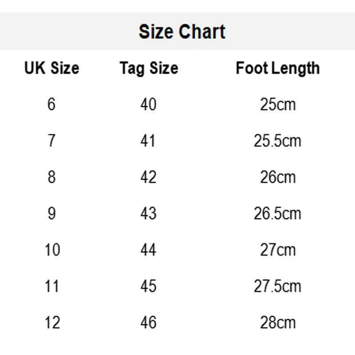Pick UK size 12 in the chart
Image resolution: width=355 pixels, height=355 pixels.
52,323
